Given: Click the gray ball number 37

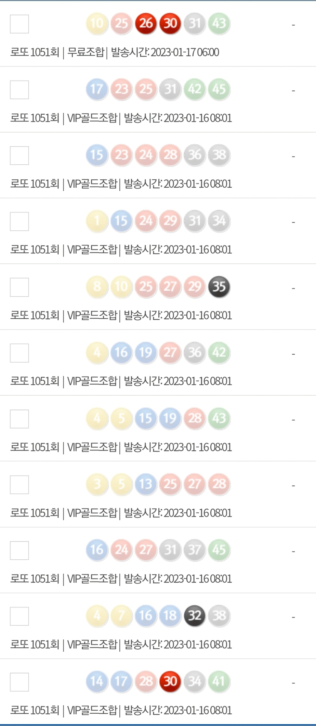Looking at the screenshot, I should coord(195,550).
